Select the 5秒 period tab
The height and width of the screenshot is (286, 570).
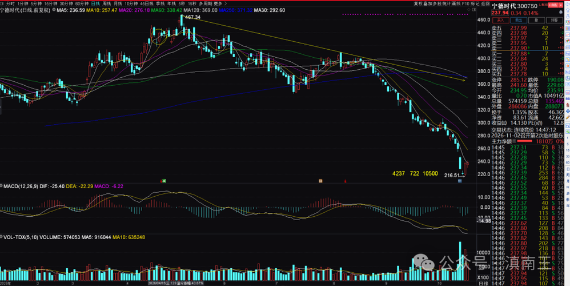coord(182,3)
